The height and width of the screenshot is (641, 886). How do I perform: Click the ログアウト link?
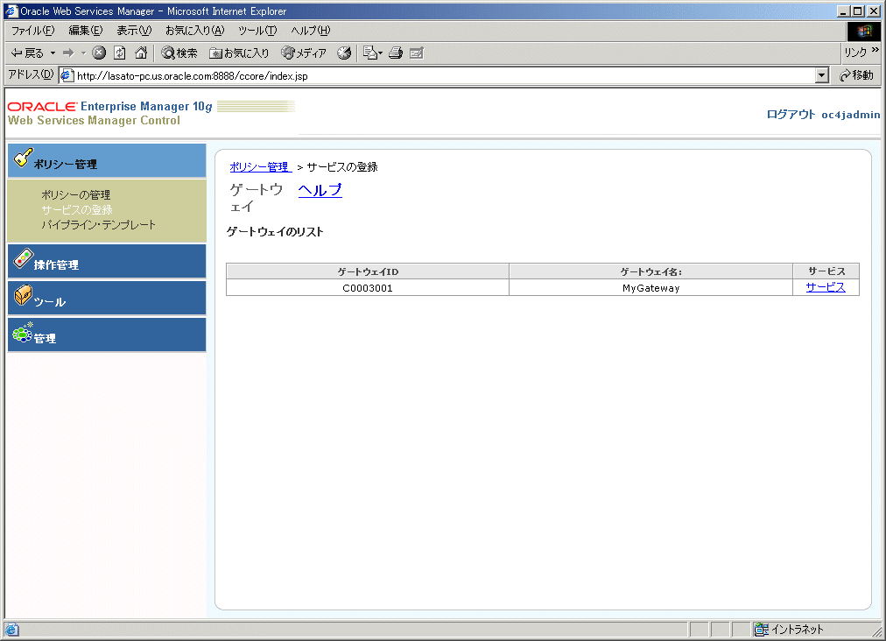[791, 115]
